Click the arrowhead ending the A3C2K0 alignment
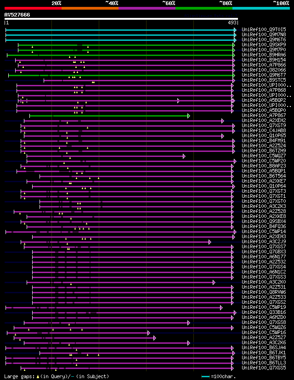Viewport: 294px width, 380px height. 214,283
